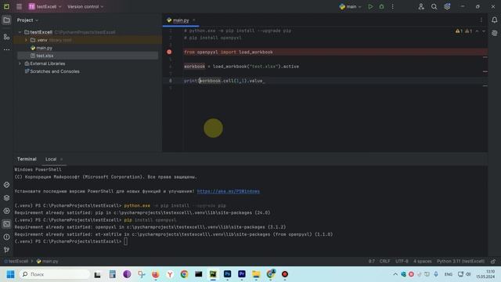Click the PyCharm logo icon
This screenshot has height=282, width=501.
pyautogui.click(x=6, y=6)
